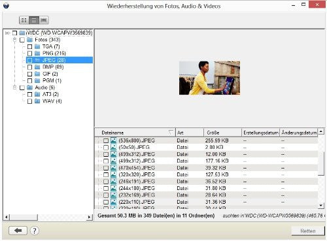This screenshot has height=241, width=327.
Task: Switch to list view
Action: point(34,20)
